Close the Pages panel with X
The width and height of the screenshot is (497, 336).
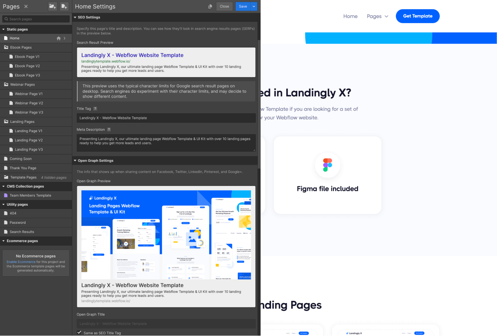(x=26, y=6)
